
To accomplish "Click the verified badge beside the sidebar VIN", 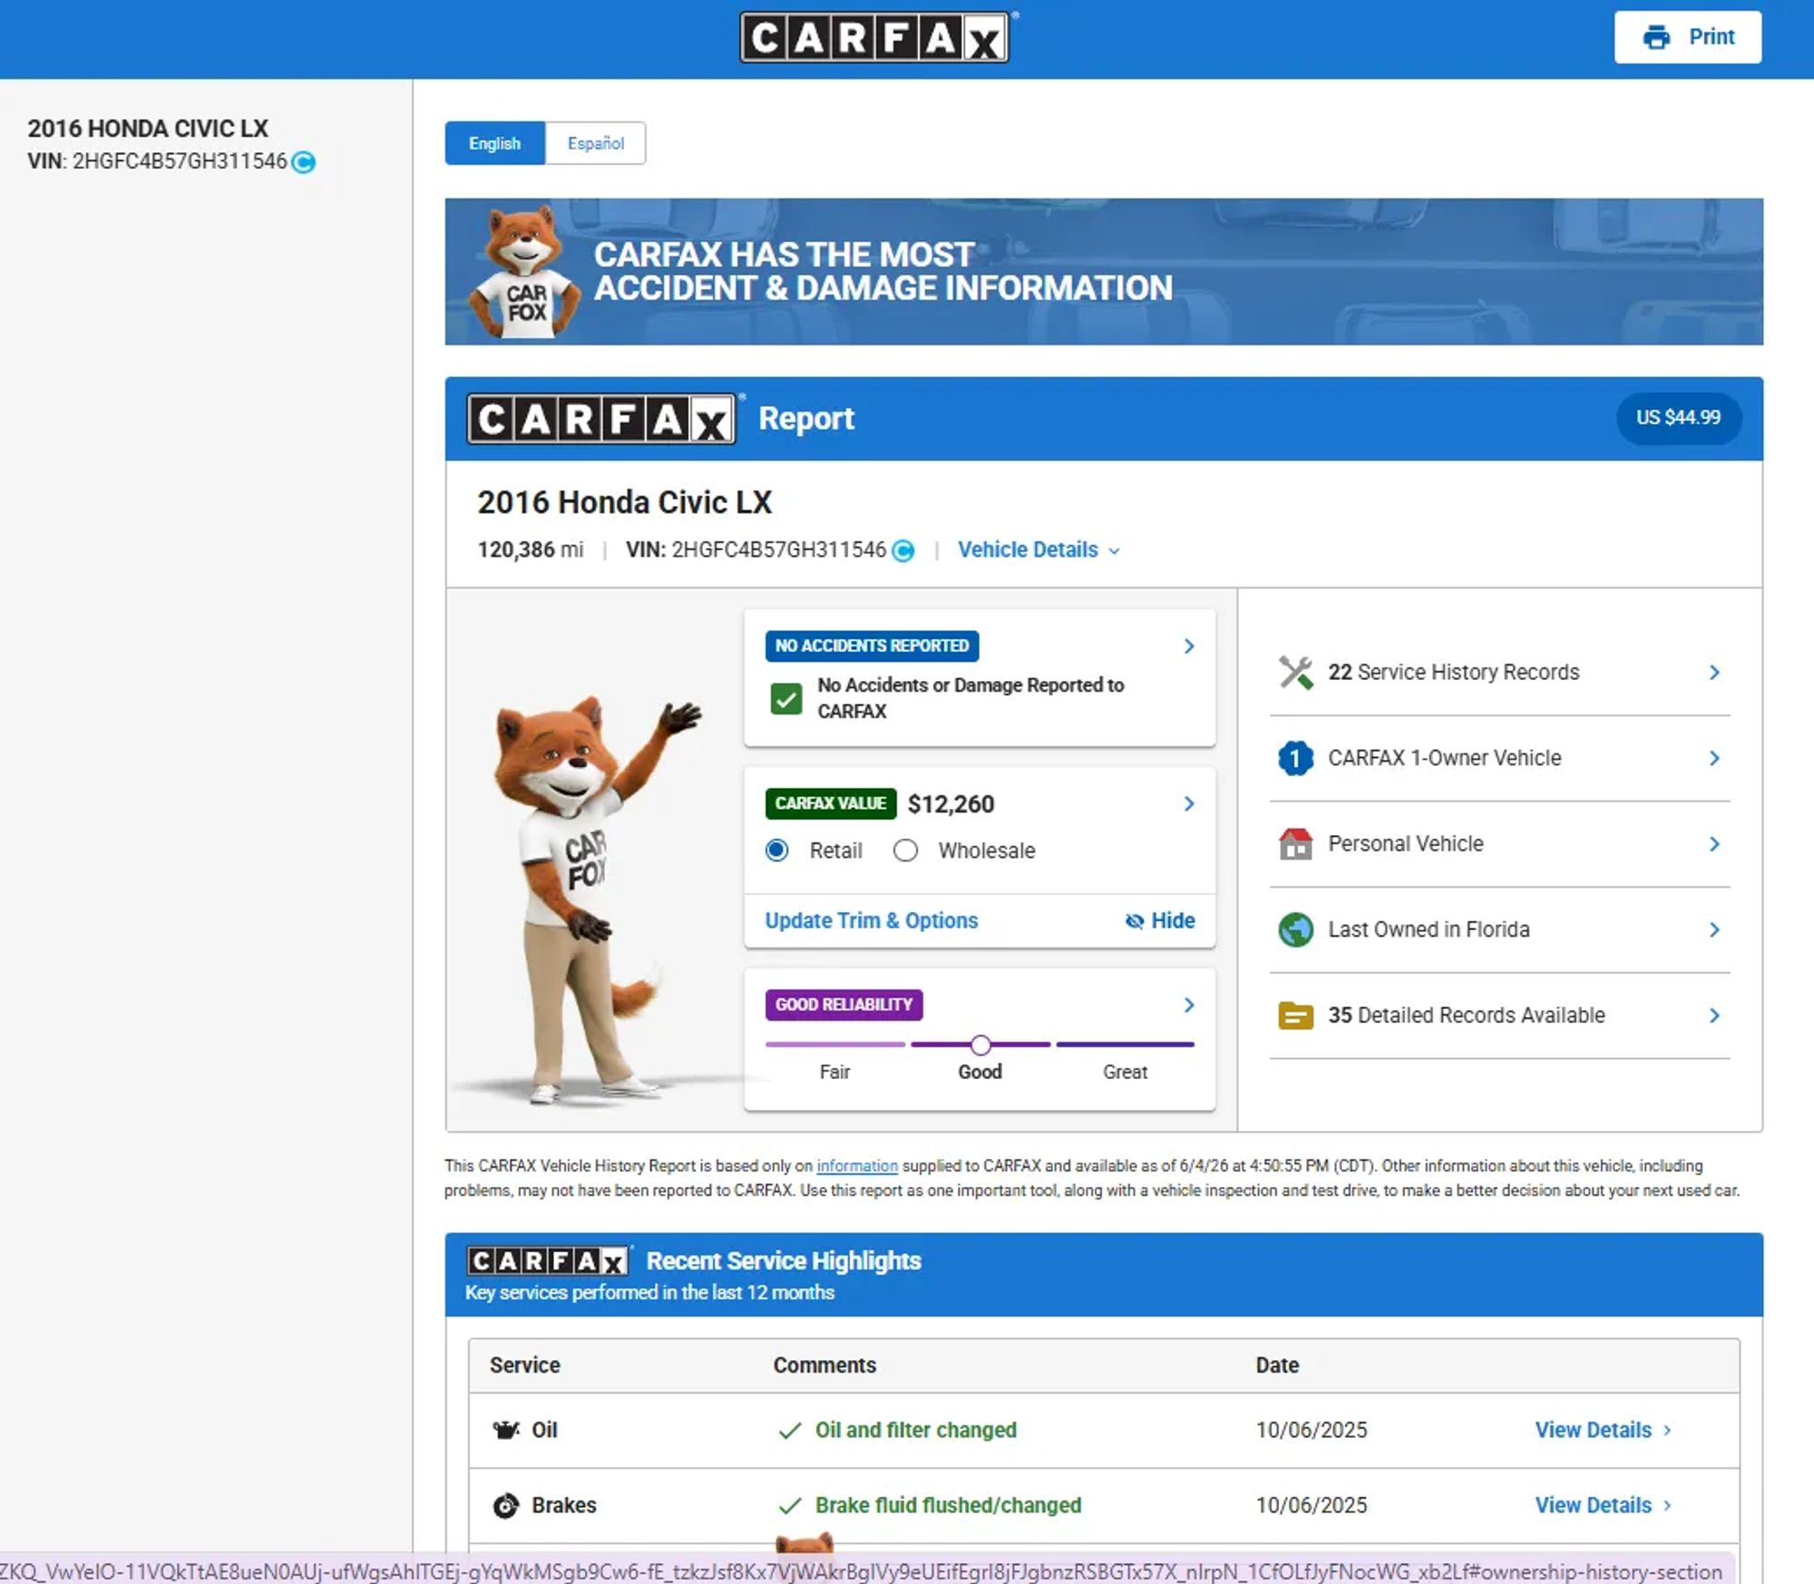I will pyautogui.click(x=304, y=162).
